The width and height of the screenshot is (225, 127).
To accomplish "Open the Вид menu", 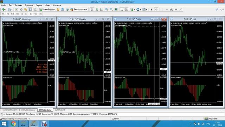I will (x=11, y=5).
